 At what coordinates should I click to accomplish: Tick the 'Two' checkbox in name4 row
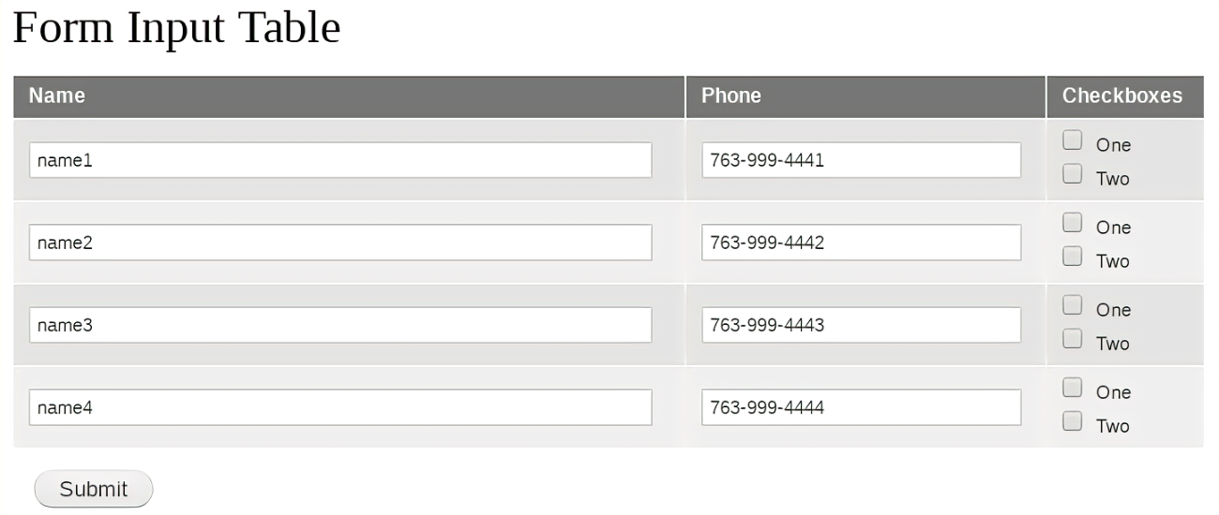tap(1073, 421)
